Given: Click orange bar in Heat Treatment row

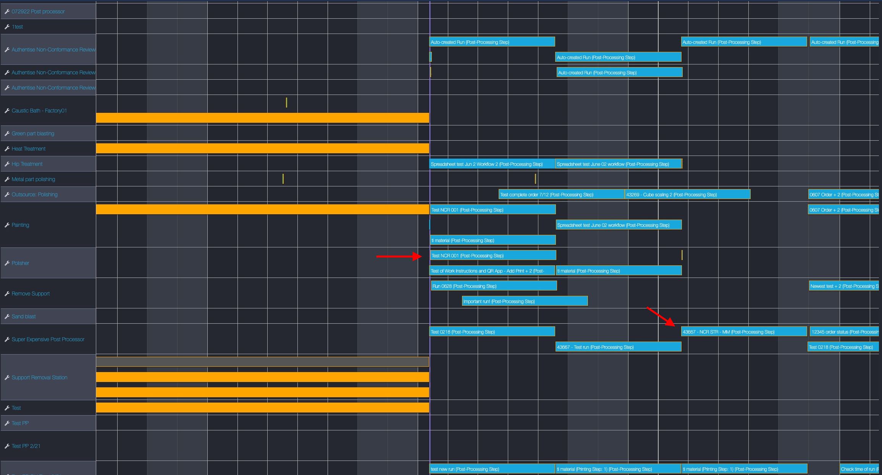Looking at the screenshot, I should click(x=262, y=148).
